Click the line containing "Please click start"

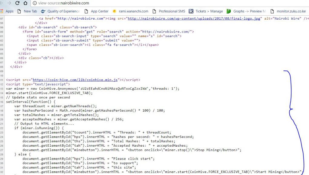tap(88, 159)
